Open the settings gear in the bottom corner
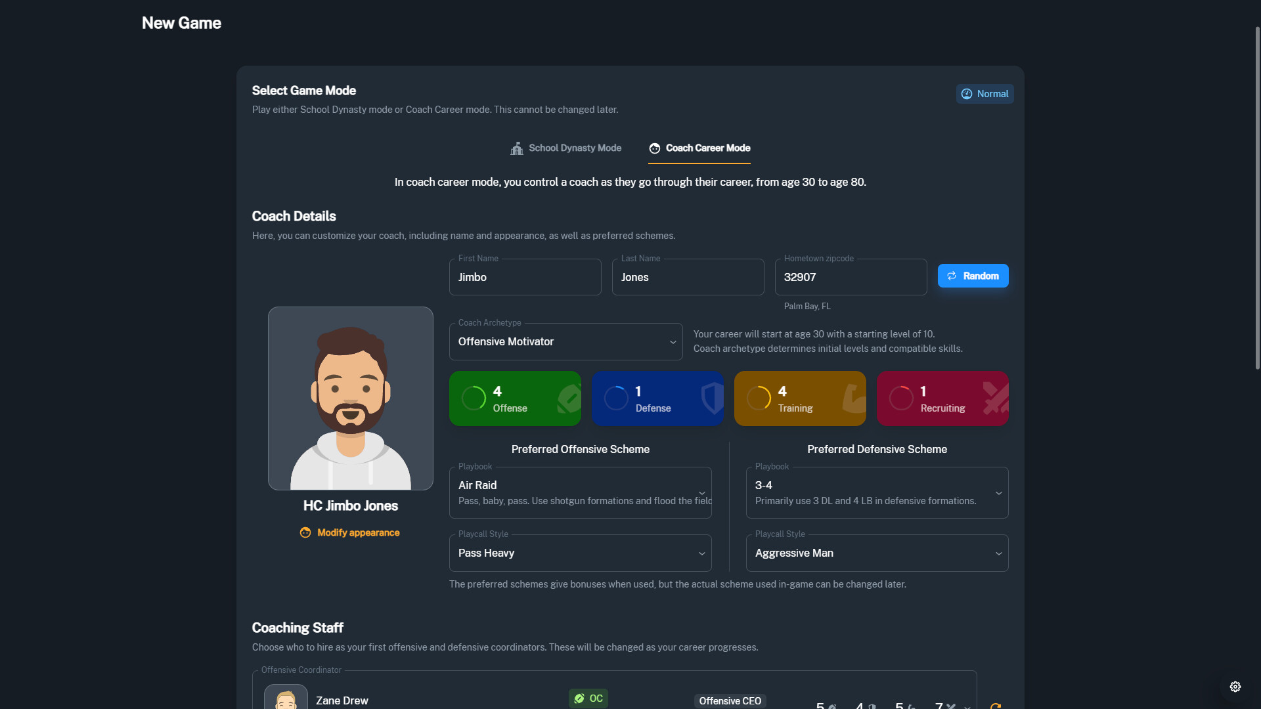 pos(1235,686)
